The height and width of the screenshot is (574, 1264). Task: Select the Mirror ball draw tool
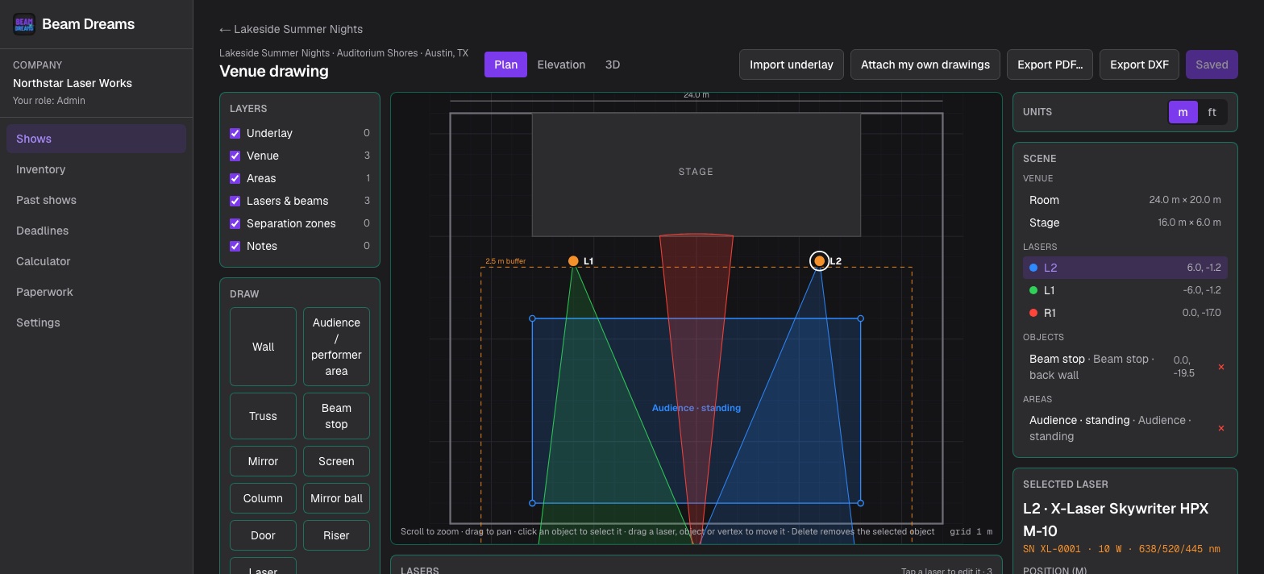pyautogui.click(x=336, y=498)
